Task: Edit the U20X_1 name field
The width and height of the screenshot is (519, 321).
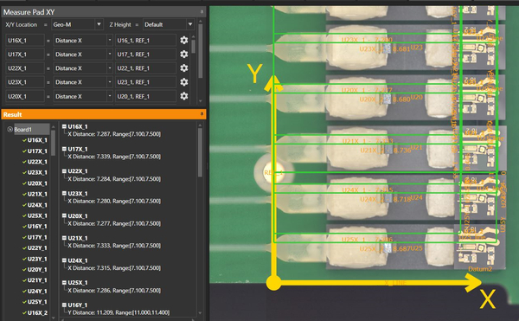Action: (25, 96)
